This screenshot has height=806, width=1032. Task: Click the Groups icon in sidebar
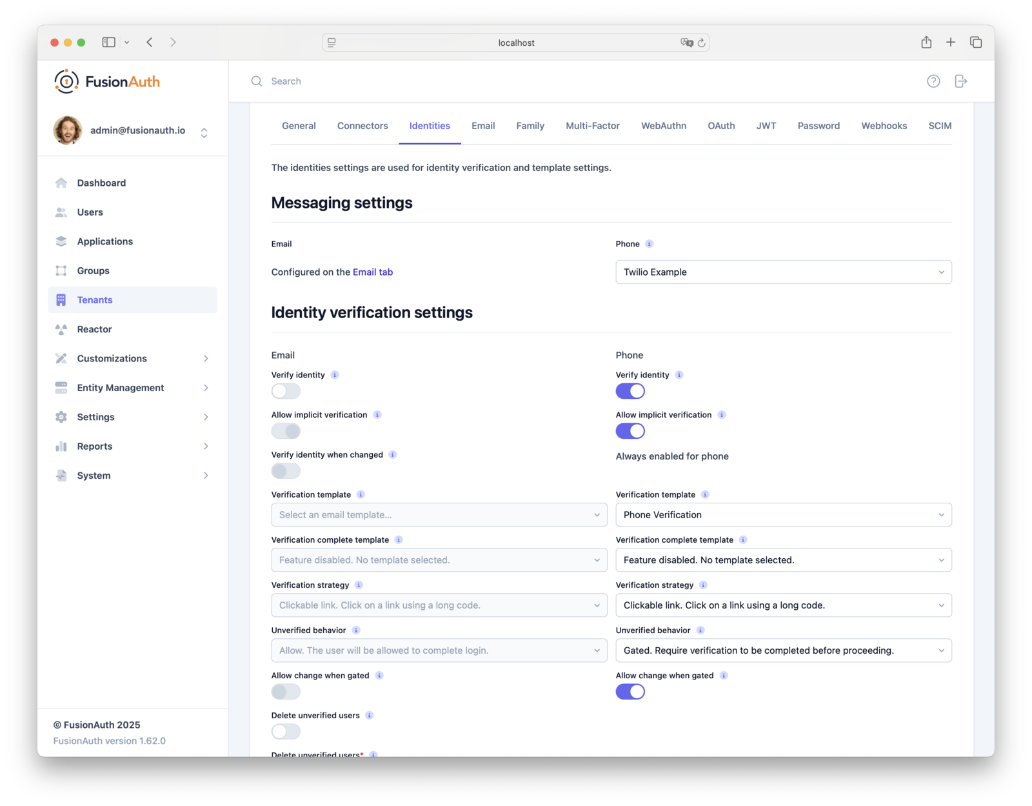(61, 270)
